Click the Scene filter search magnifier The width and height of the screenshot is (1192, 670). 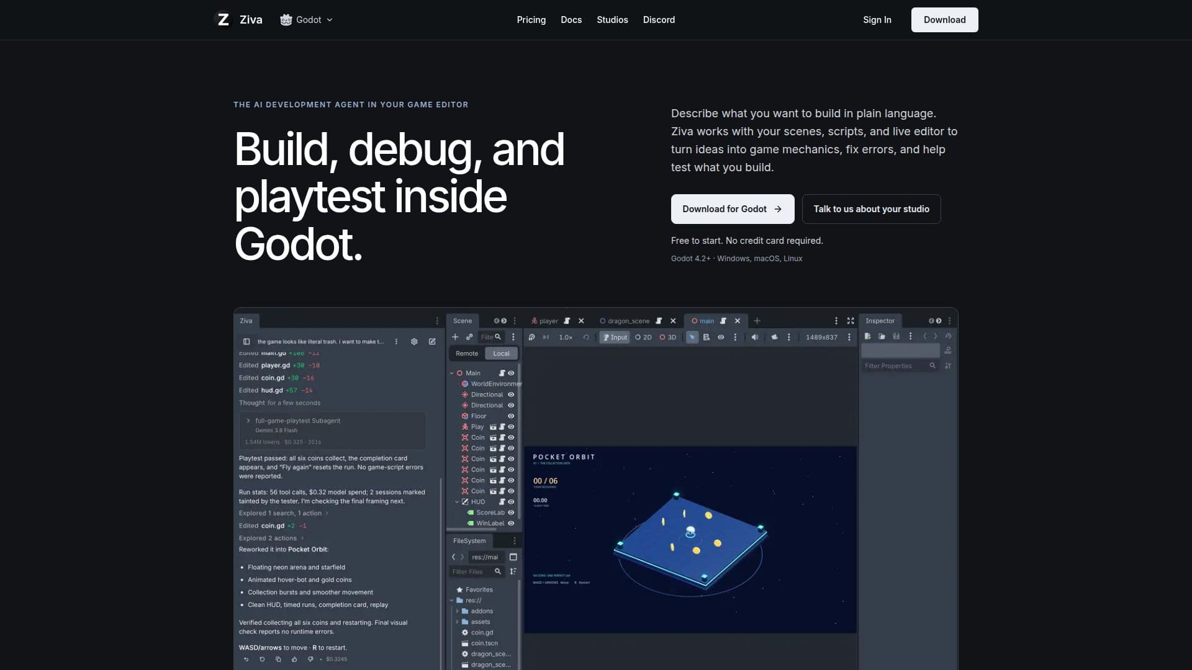[498, 337]
